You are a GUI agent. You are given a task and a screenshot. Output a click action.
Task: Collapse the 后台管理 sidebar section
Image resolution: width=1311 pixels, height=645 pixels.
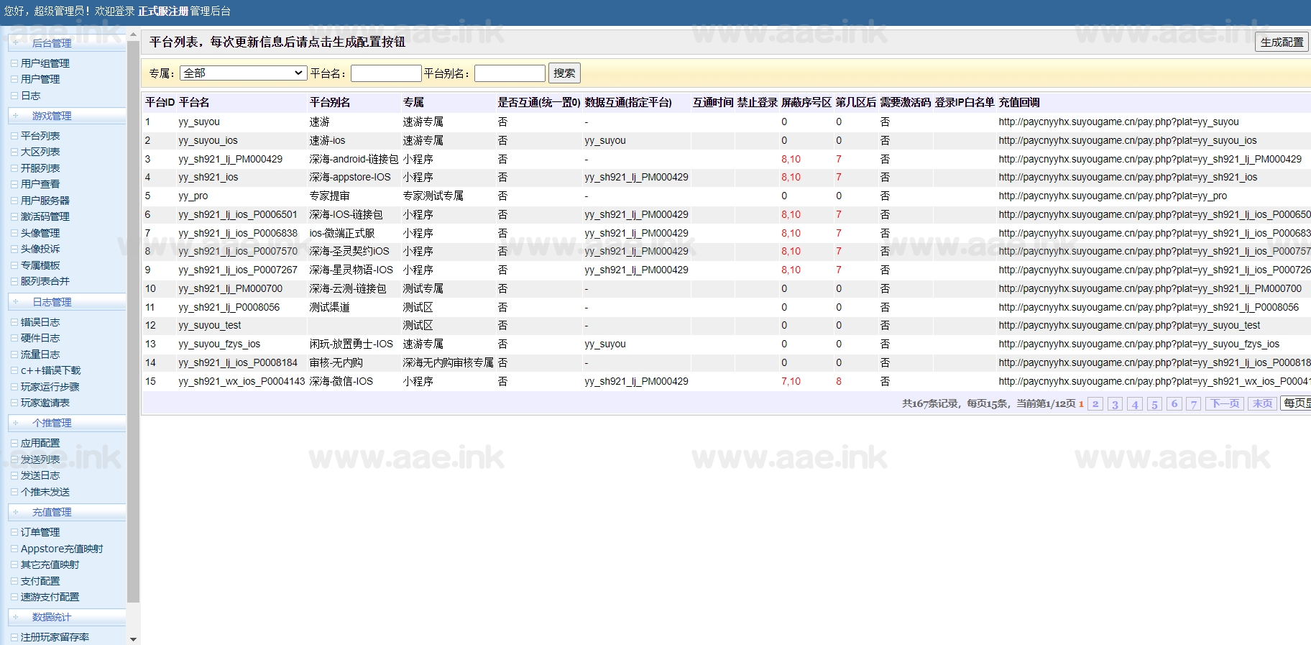pyautogui.click(x=66, y=43)
